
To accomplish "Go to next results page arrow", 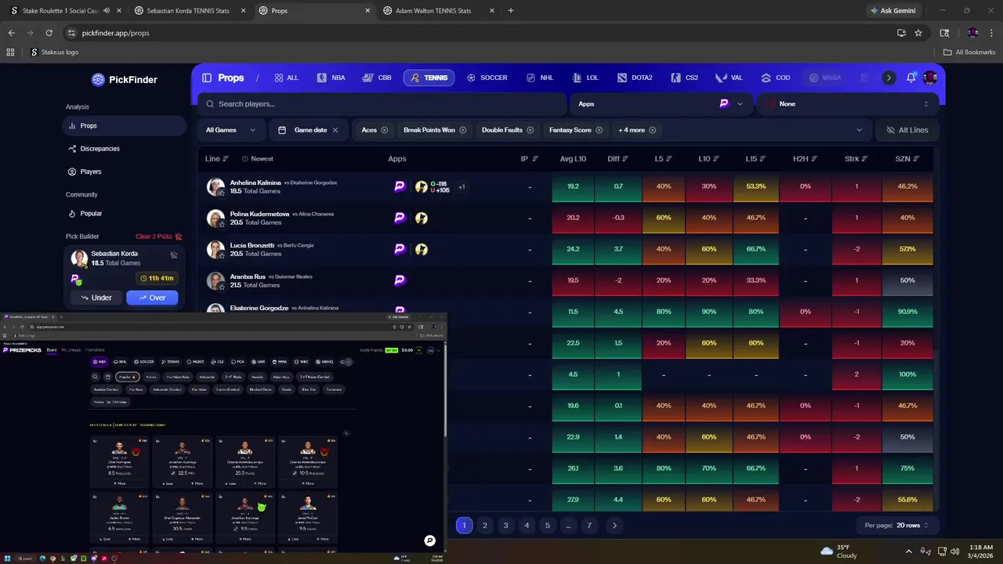I will [x=614, y=526].
